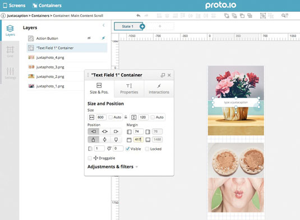
Task: Align position to vertical middle
Action: [x=105, y=140]
